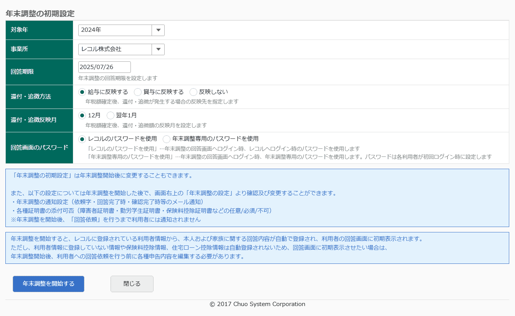Click the 対象年 row label
The image size is (515, 316).
coord(19,30)
